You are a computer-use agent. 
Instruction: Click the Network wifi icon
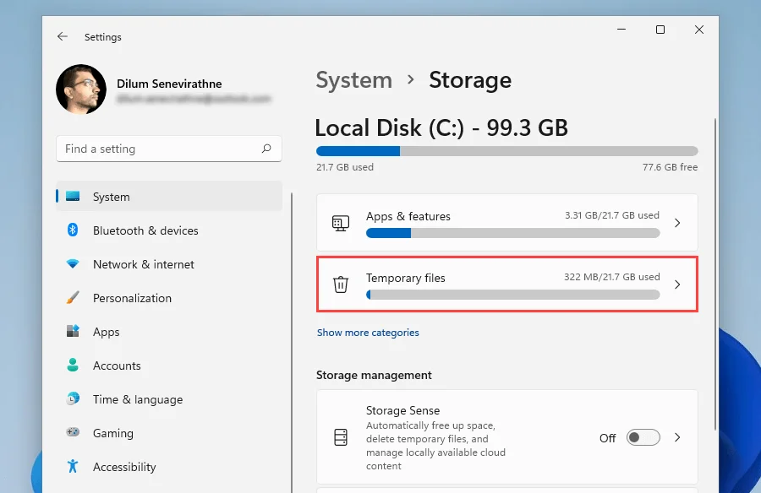(73, 263)
